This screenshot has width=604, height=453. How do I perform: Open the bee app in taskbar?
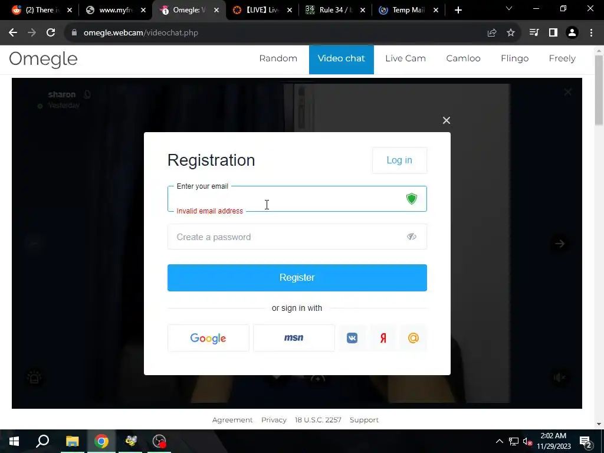[x=130, y=441]
